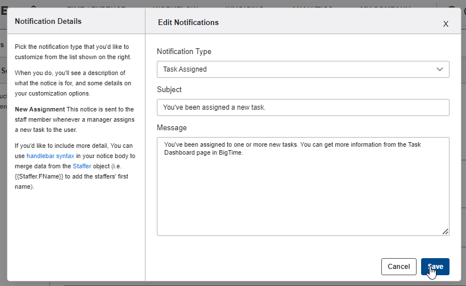Open the Task Assigned notification type dropdown

point(296,69)
